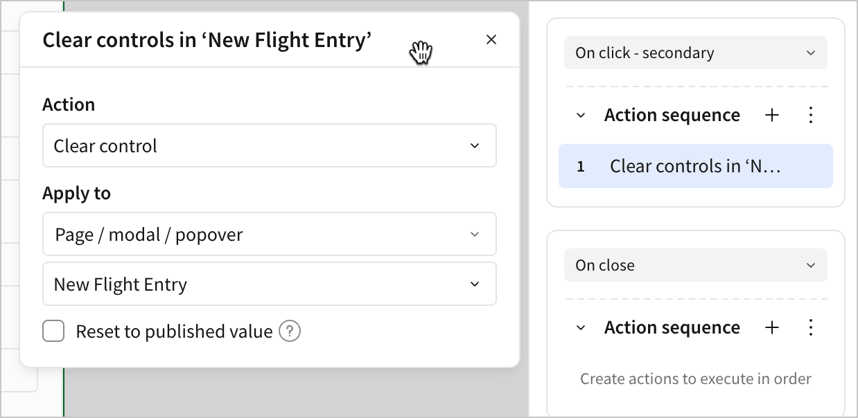Screen dimensions: 858x418
Task: Open the Page / modal / popover dropdown
Action: click(x=269, y=235)
